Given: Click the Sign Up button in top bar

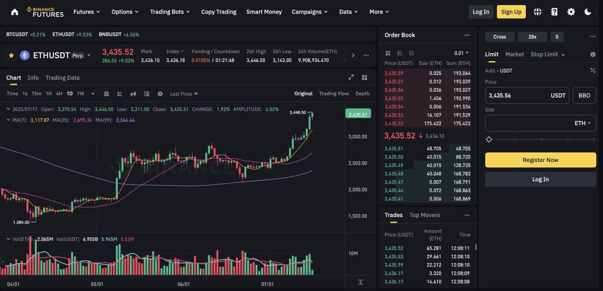Looking at the screenshot, I should pyautogui.click(x=511, y=11).
